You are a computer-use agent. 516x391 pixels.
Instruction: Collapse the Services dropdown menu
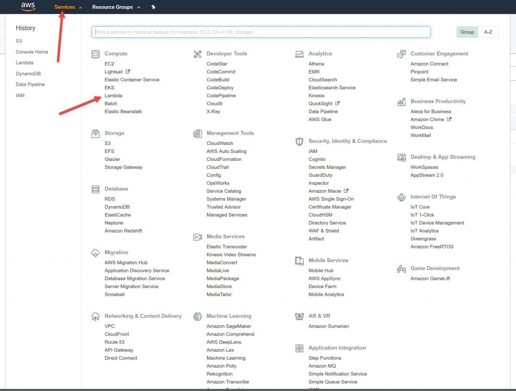pos(68,7)
